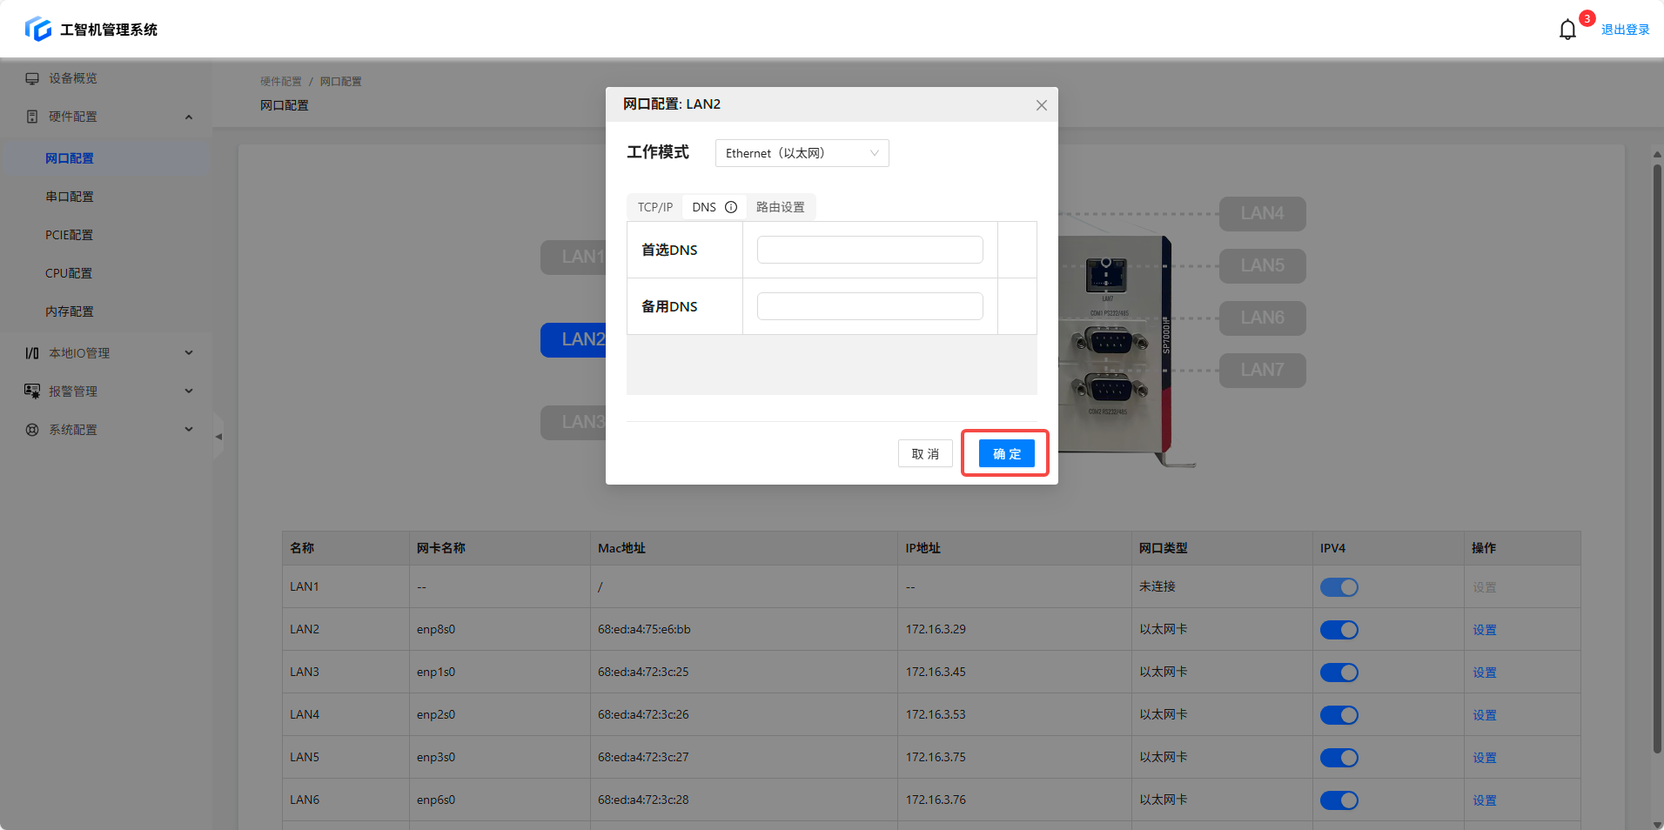Collapse the 硬件配置 menu chevron

click(189, 117)
